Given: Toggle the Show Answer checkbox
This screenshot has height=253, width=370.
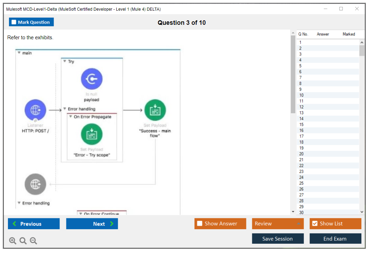Looking at the screenshot, I should (200, 224).
